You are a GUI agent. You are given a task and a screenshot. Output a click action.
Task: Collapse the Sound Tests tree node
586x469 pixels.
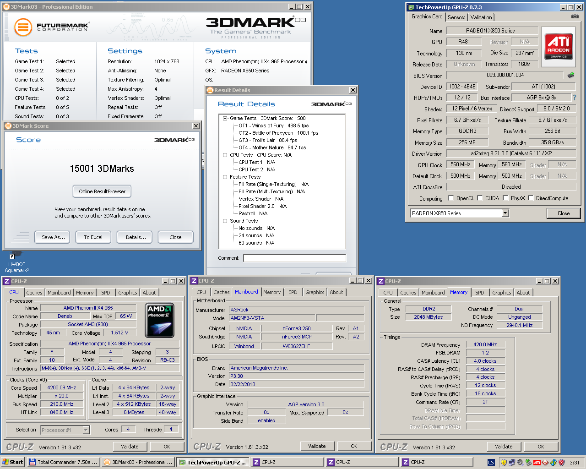pos(225,221)
